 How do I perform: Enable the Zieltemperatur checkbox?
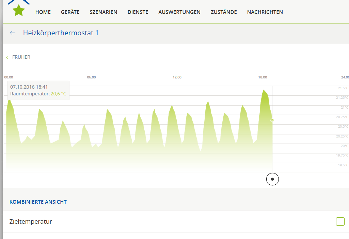[340, 222]
